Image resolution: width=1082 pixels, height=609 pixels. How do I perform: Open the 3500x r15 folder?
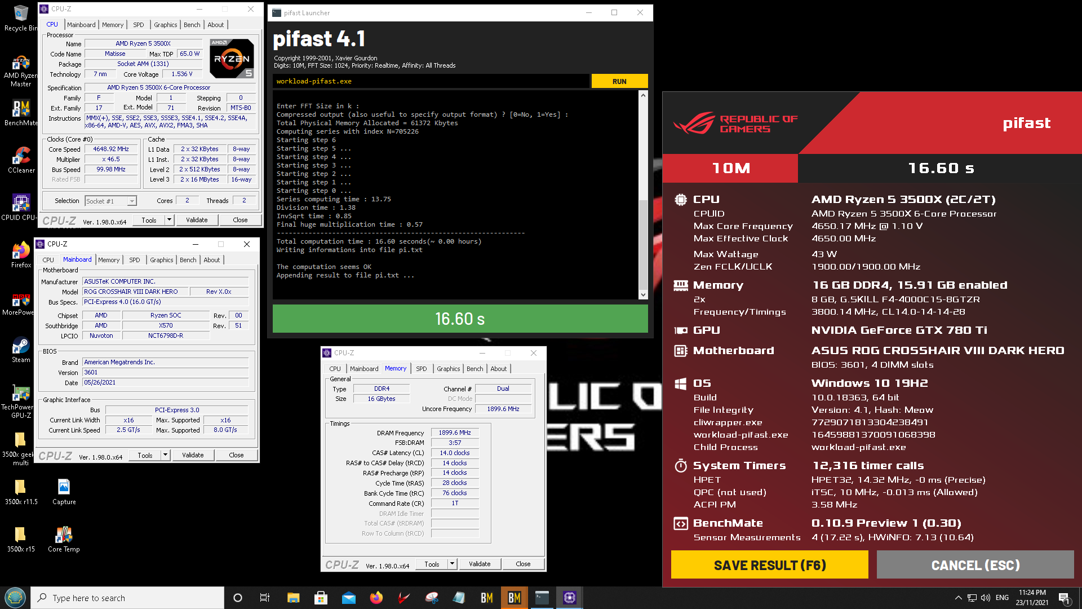[21, 540]
